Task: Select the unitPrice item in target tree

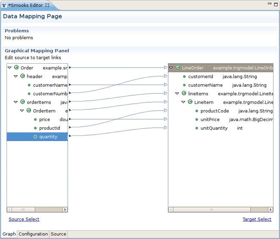Action: point(210,119)
